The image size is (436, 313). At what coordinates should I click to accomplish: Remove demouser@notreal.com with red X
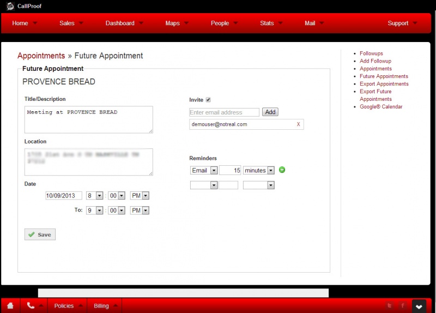298,124
